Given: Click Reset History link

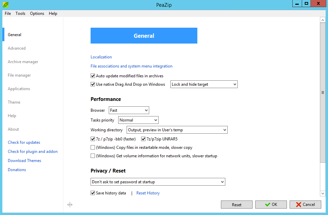Looking at the screenshot, I should coord(148,193).
